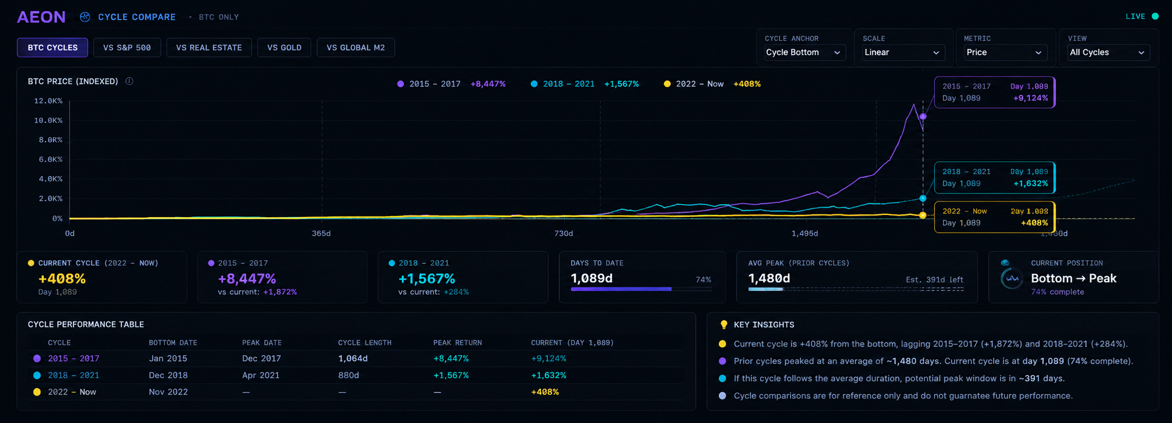Click the 1,064d cycle length cell
Image resolution: width=1172 pixels, height=423 pixels.
coord(353,358)
